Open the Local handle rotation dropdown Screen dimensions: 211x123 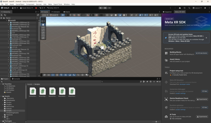54,15
